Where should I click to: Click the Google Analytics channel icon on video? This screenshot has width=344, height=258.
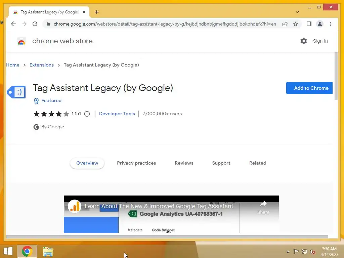pyautogui.click(x=74, y=206)
